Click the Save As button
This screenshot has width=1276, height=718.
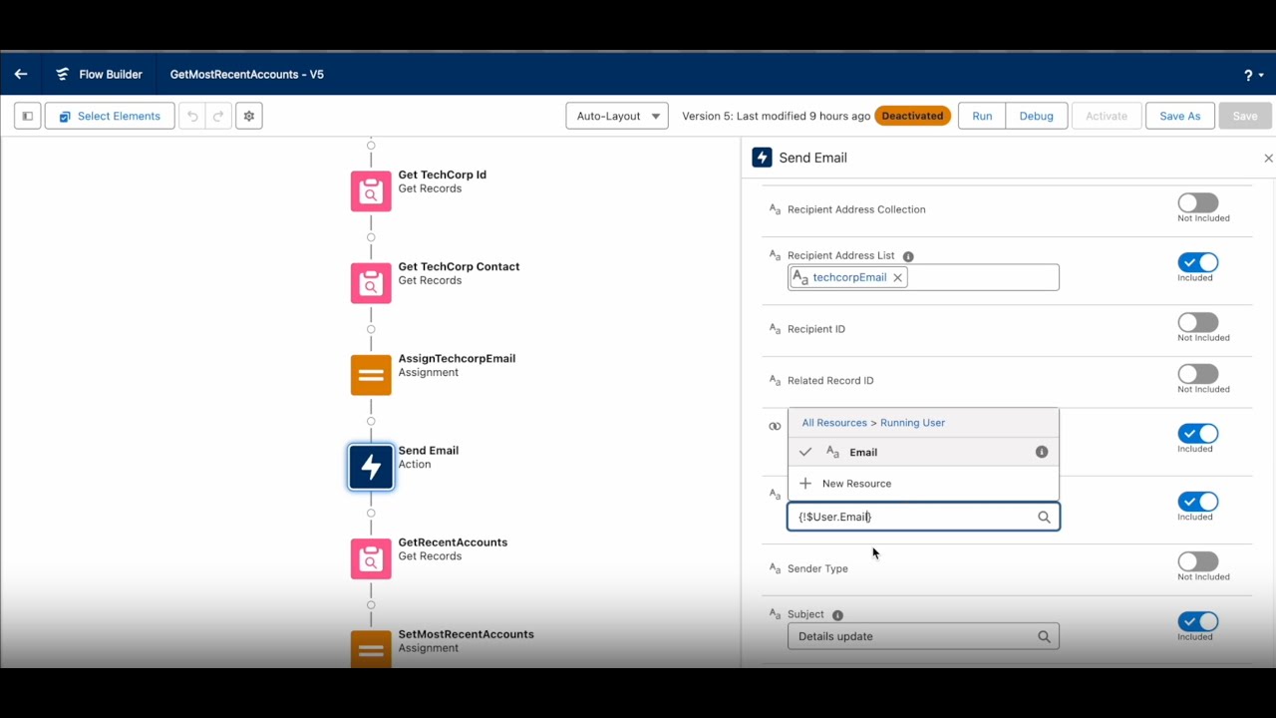pos(1179,116)
